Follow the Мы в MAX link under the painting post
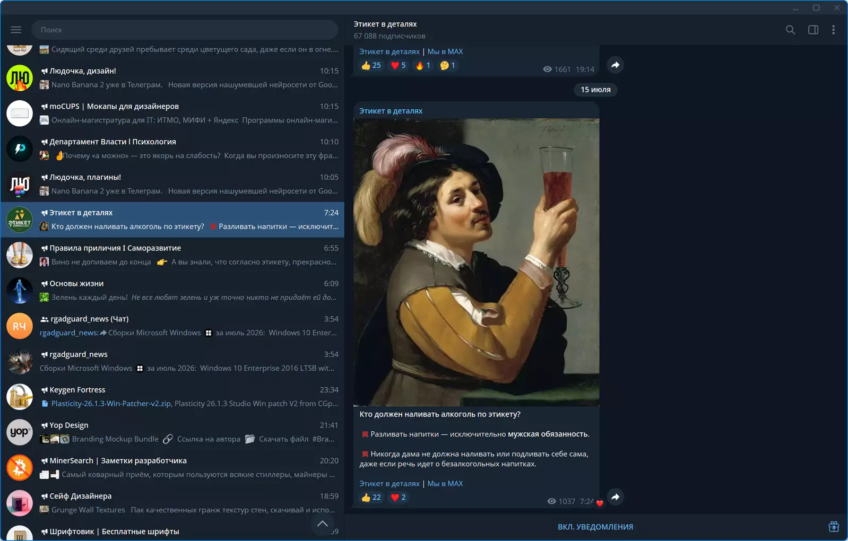The height and width of the screenshot is (541, 848). (x=445, y=484)
